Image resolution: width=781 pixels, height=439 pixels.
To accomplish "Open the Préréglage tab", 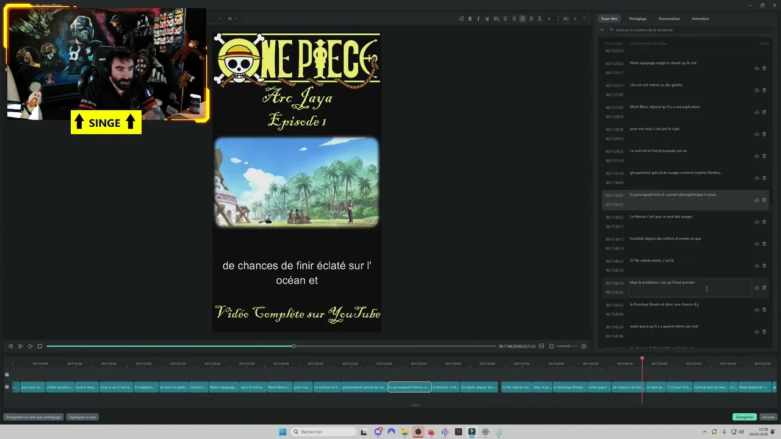I will (638, 19).
